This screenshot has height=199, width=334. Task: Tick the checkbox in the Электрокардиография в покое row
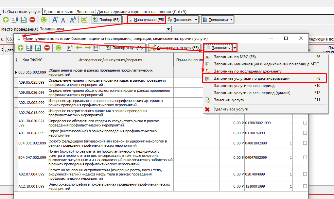305,186
